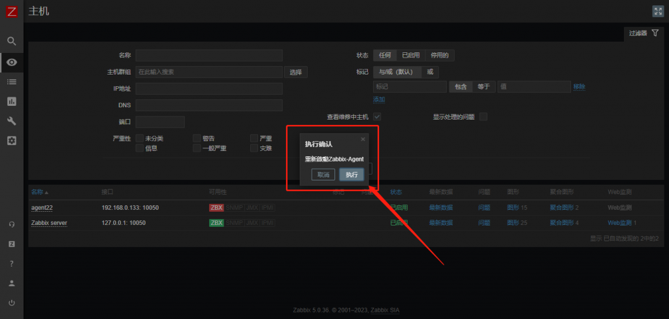
Task: Select tag mode 与/或 (默认)
Action: pos(397,72)
